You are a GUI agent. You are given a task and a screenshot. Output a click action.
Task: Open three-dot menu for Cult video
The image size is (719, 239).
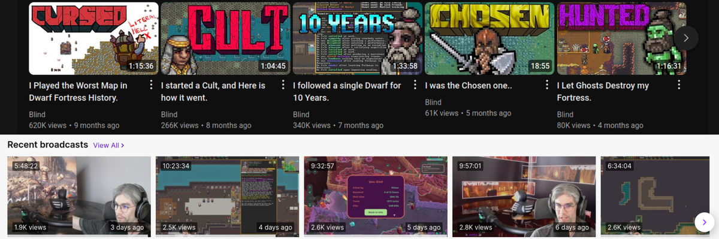[x=283, y=85]
